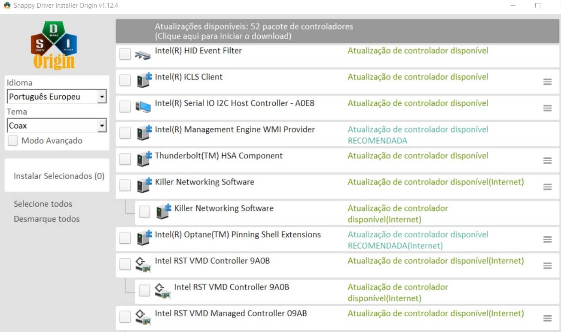This screenshot has height=332, width=561.
Task: Click the Thunderbolt(TM) HSA Component icon
Action: point(144,159)
